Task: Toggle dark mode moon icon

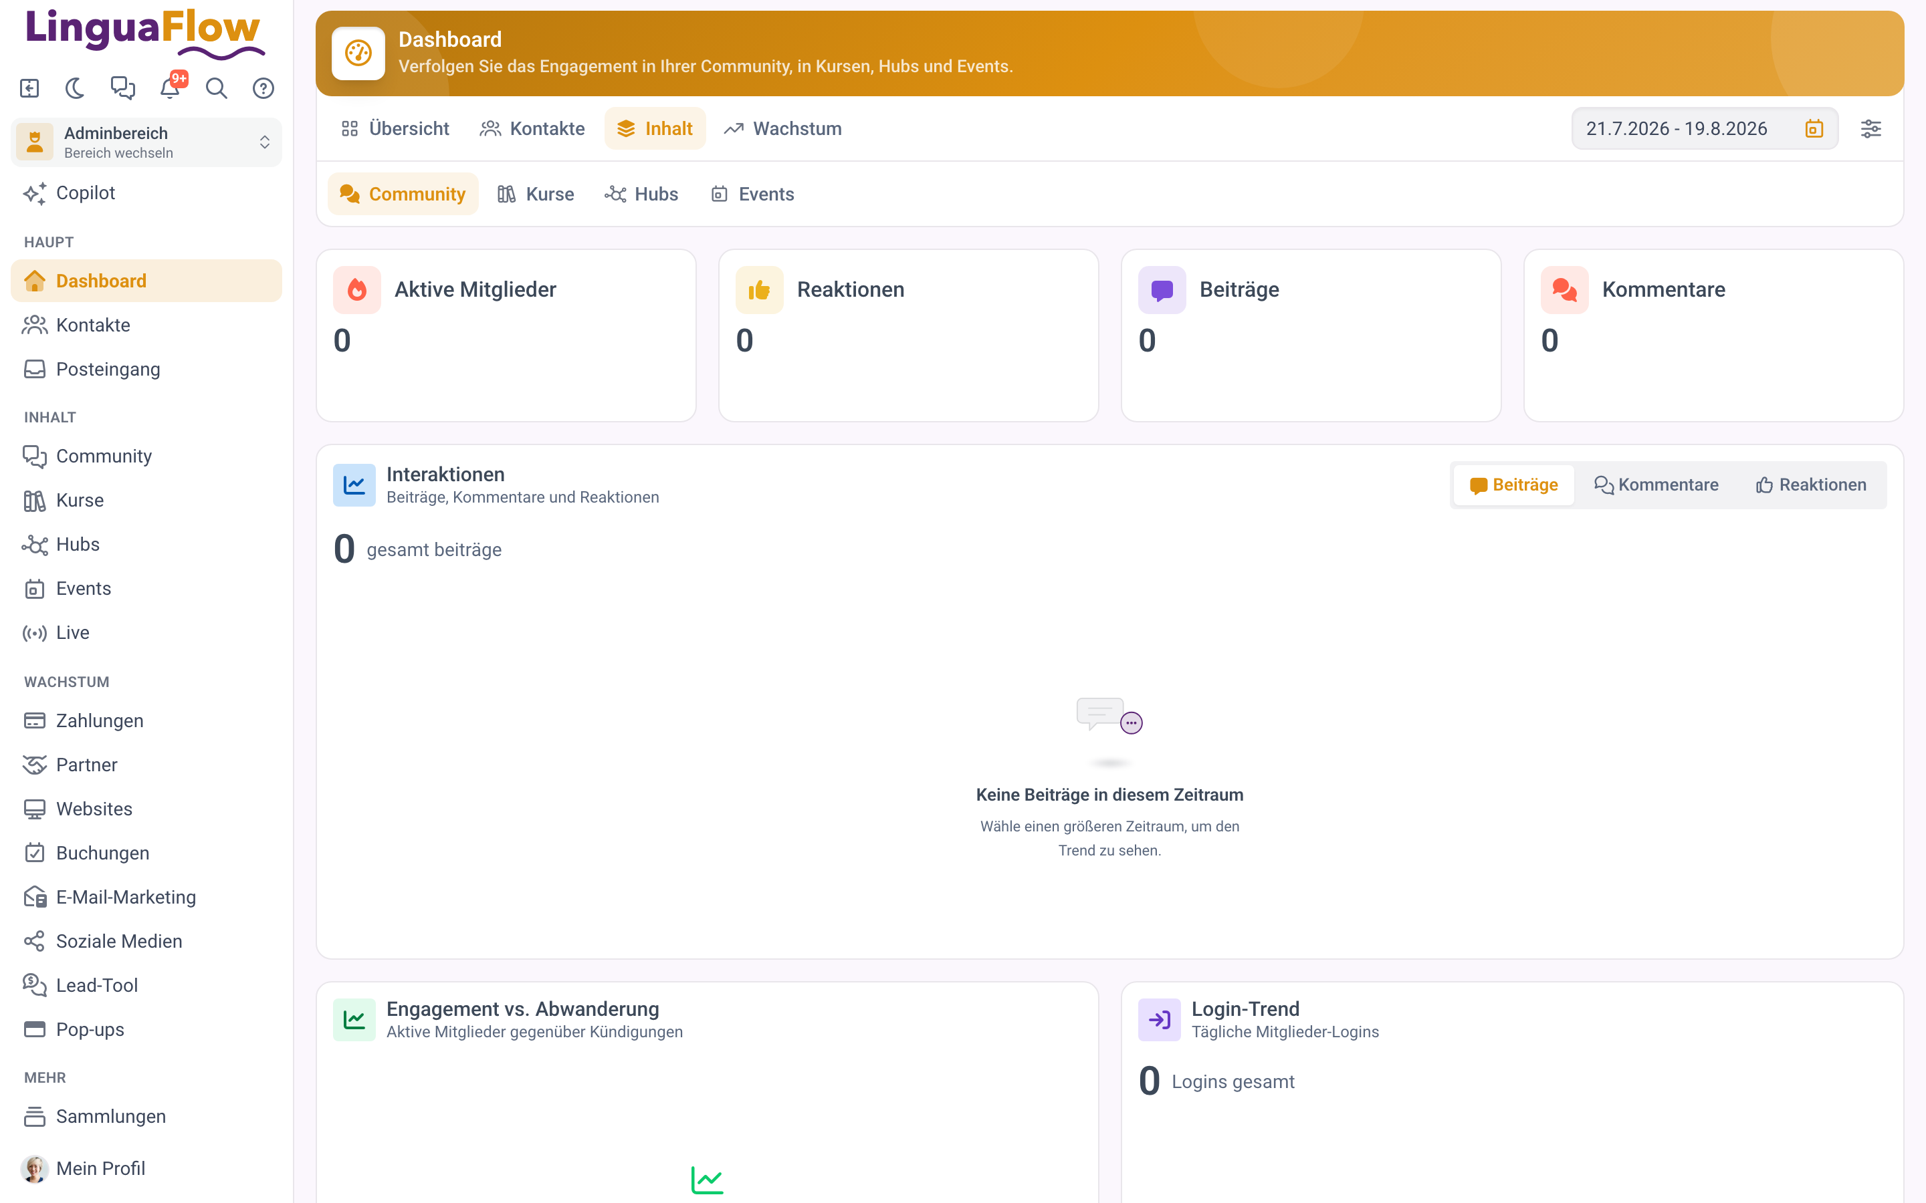Action: (x=76, y=88)
